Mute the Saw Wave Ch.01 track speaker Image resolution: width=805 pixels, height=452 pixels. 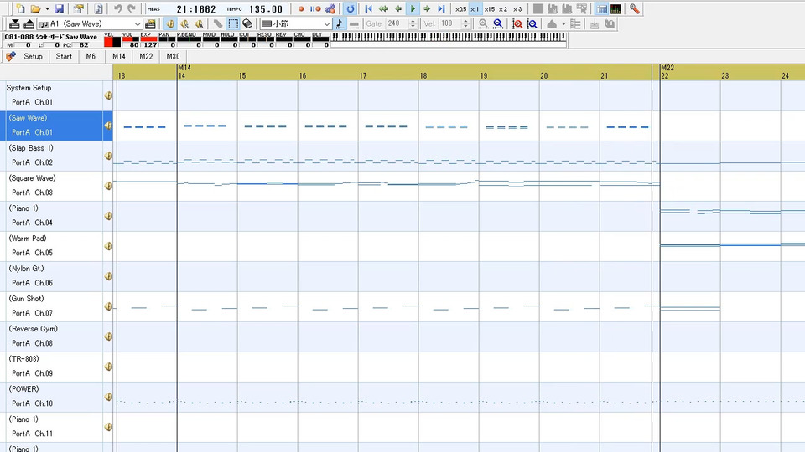pyautogui.click(x=108, y=125)
